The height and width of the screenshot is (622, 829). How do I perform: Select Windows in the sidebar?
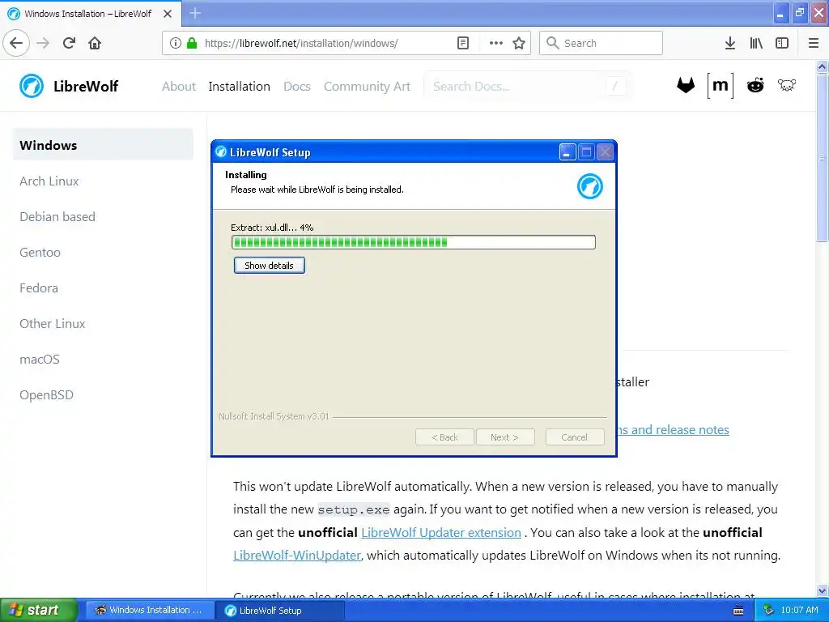pyautogui.click(x=103, y=145)
